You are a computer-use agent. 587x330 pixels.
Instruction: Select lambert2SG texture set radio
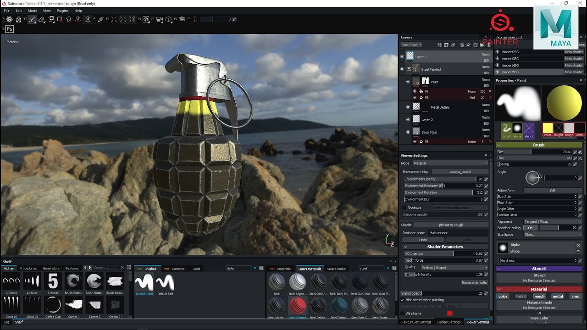pos(498,52)
